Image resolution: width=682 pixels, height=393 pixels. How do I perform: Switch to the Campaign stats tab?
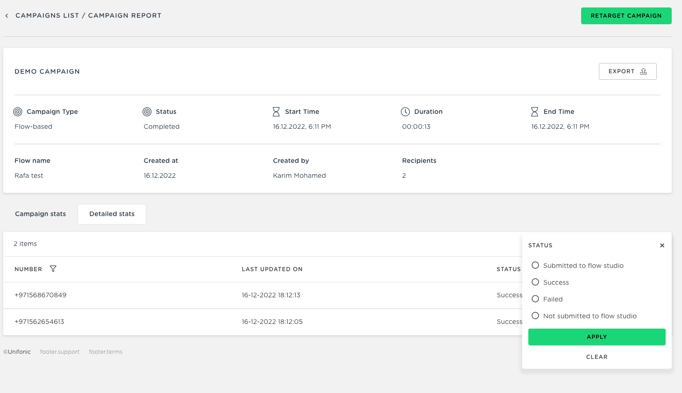(41, 214)
